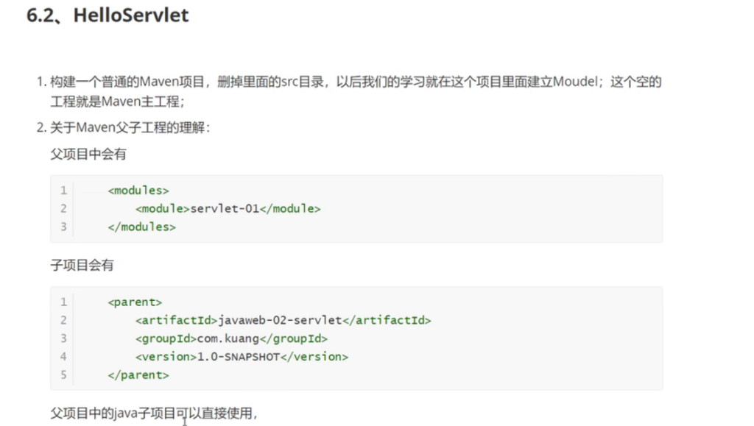
Task: Click the opening <modules> tag line
Action: tap(138, 191)
